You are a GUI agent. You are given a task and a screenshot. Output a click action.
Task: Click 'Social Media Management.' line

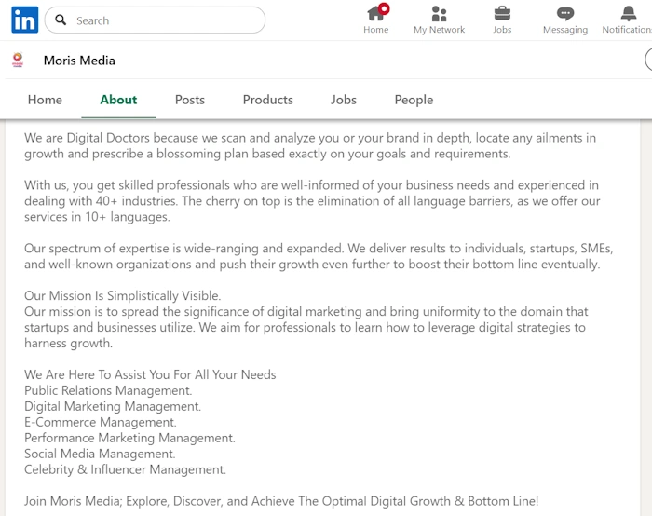(100, 454)
